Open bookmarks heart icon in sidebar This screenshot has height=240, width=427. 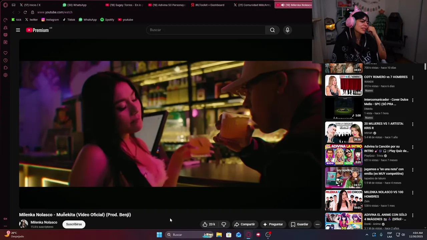click(5, 53)
